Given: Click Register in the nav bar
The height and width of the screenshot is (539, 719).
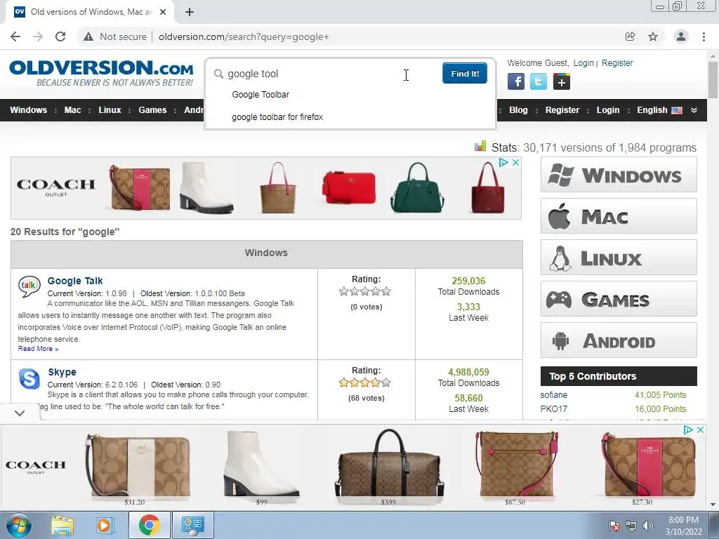Looking at the screenshot, I should pyautogui.click(x=562, y=110).
